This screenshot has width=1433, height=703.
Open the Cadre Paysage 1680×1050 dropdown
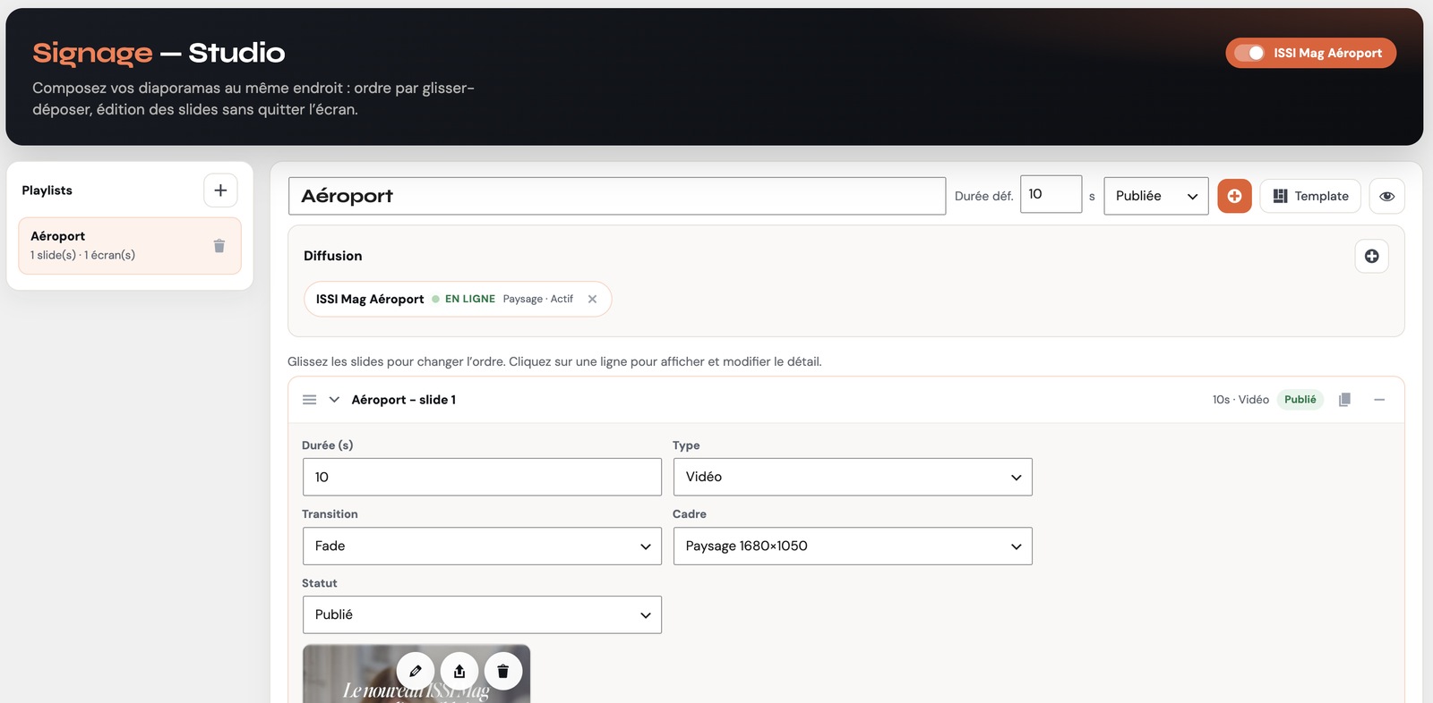click(x=853, y=546)
